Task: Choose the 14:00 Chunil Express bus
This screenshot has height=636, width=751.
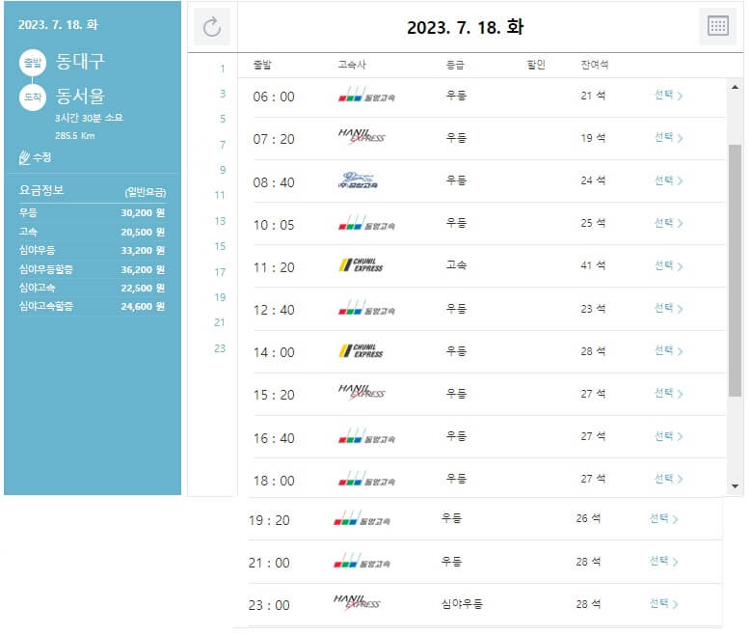Action: [x=668, y=350]
